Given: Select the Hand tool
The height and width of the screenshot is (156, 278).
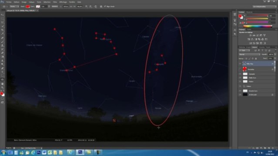Looking at the screenshot, I should coord(3,84).
